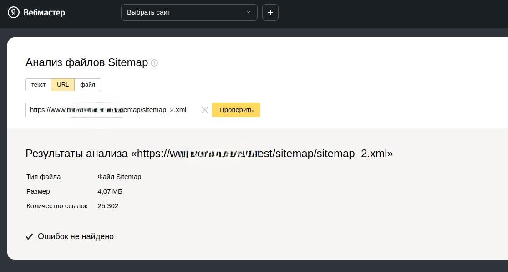This screenshot has width=508, height=272.
Task: Switch to the 'файл' upload mode
Action: pyautogui.click(x=87, y=85)
